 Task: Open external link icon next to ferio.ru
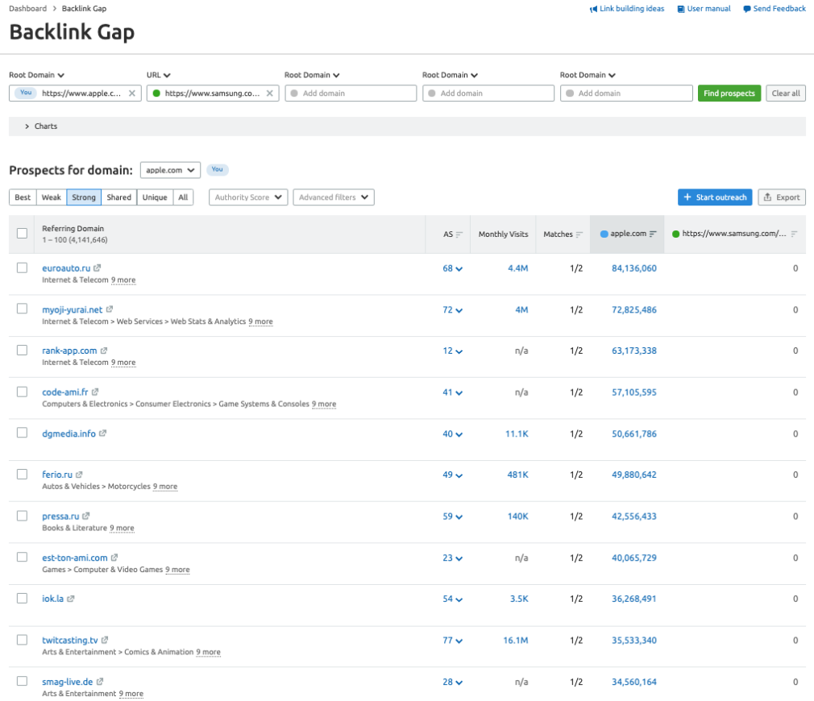79,475
